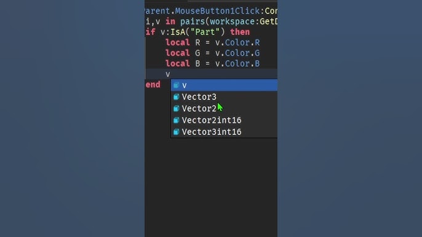
Task: Click the cube icon in highlighted v suggestion
Action: click(x=177, y=85)
